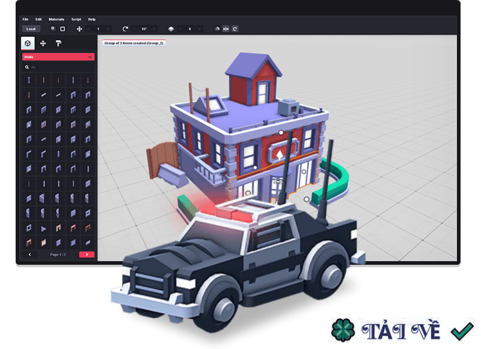481x349 pixels.
Task: Open the Edit menu
Action: 38,19
